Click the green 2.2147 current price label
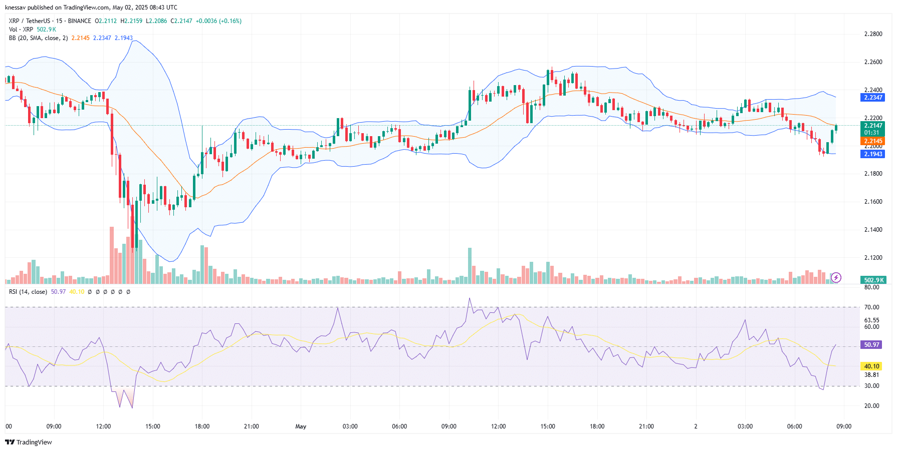 click(x=872, y=126)
